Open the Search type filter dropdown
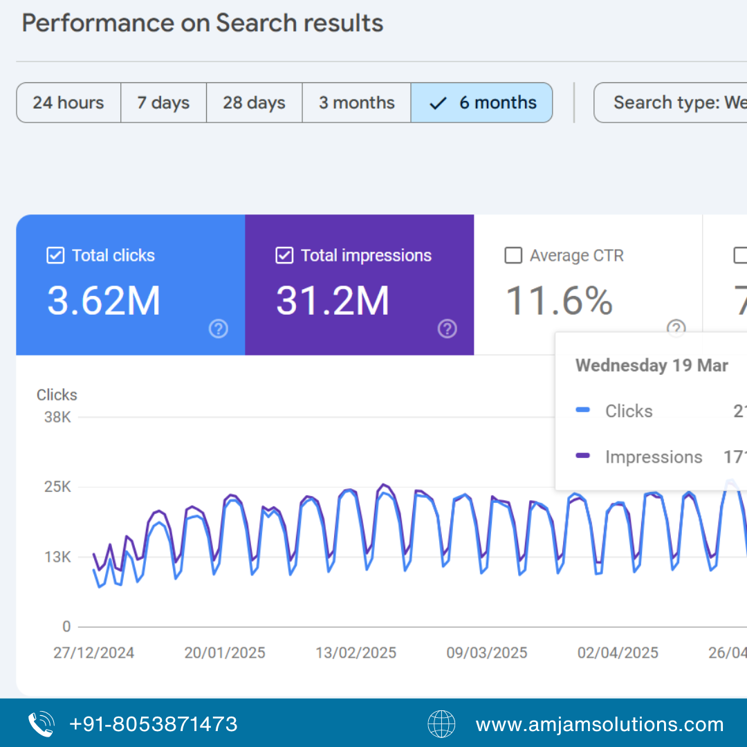This screenshot has width=747, height=747. point(671,103)
